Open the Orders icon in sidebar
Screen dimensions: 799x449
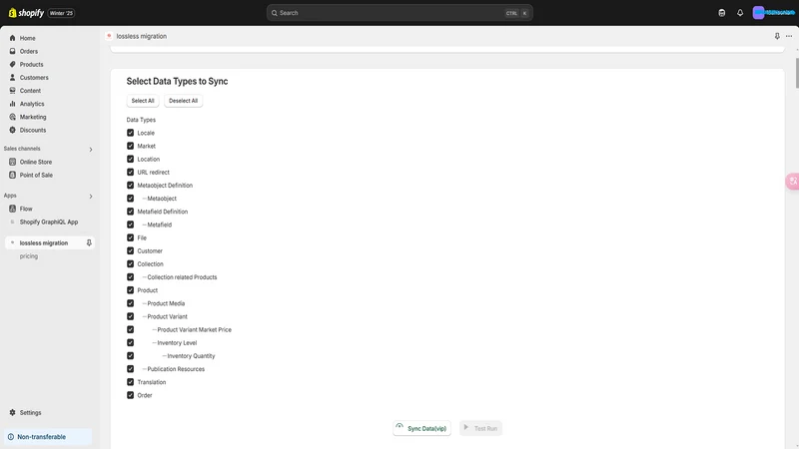click(12, 52)
